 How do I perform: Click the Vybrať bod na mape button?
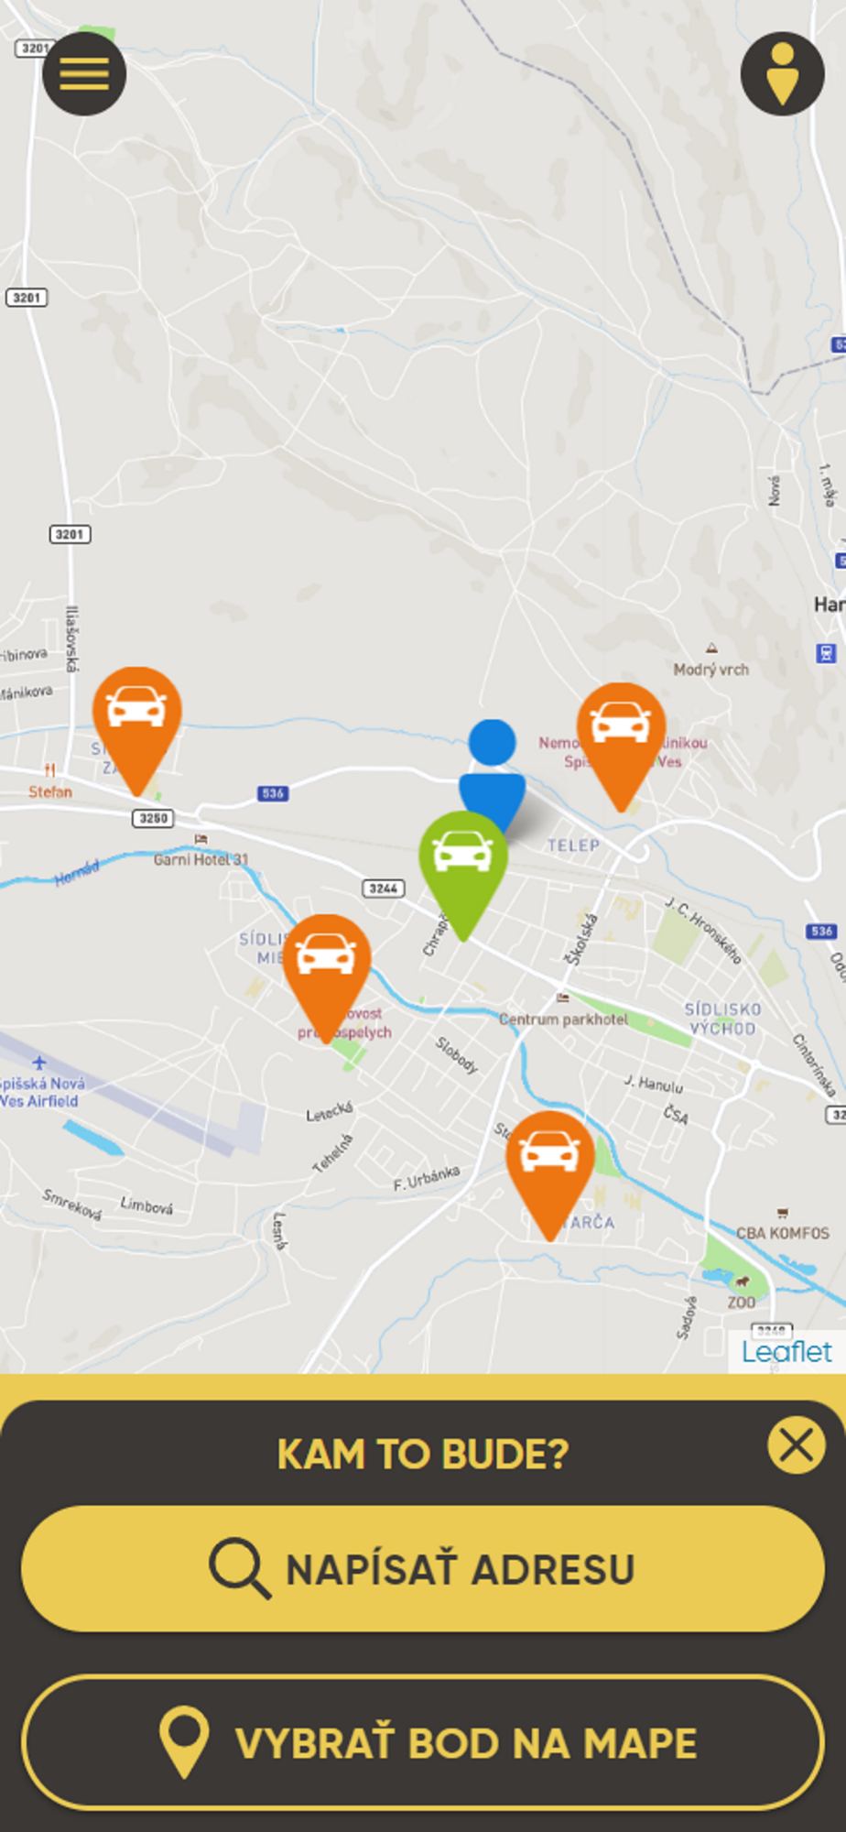[x=423, y=1742]
